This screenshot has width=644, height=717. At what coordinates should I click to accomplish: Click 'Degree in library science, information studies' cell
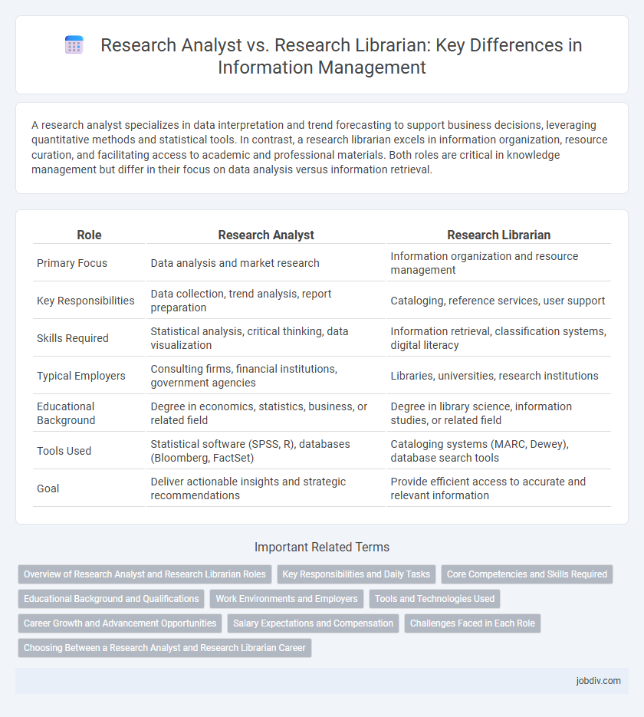pyautogui.click(x=498, y=413)
